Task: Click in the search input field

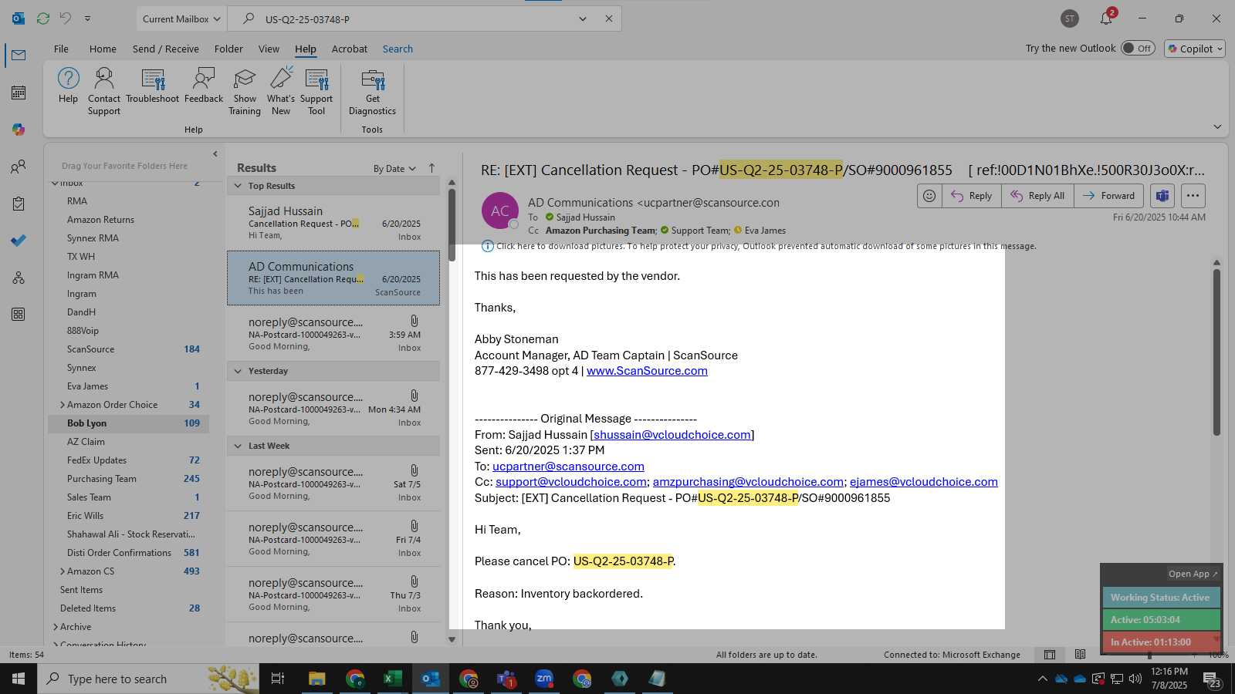Action: point(417,19)
